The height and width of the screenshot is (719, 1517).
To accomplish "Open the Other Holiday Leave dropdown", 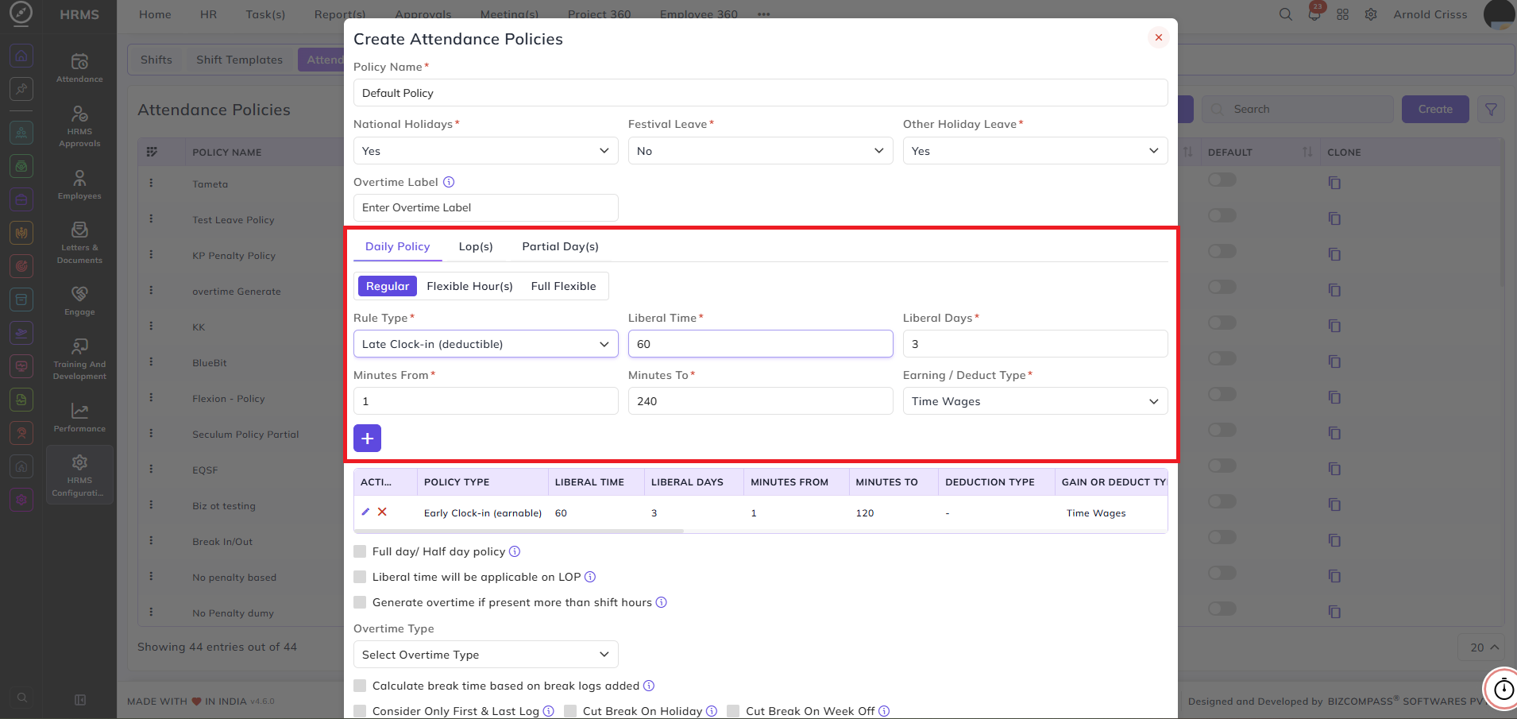I will point(1035,151).
